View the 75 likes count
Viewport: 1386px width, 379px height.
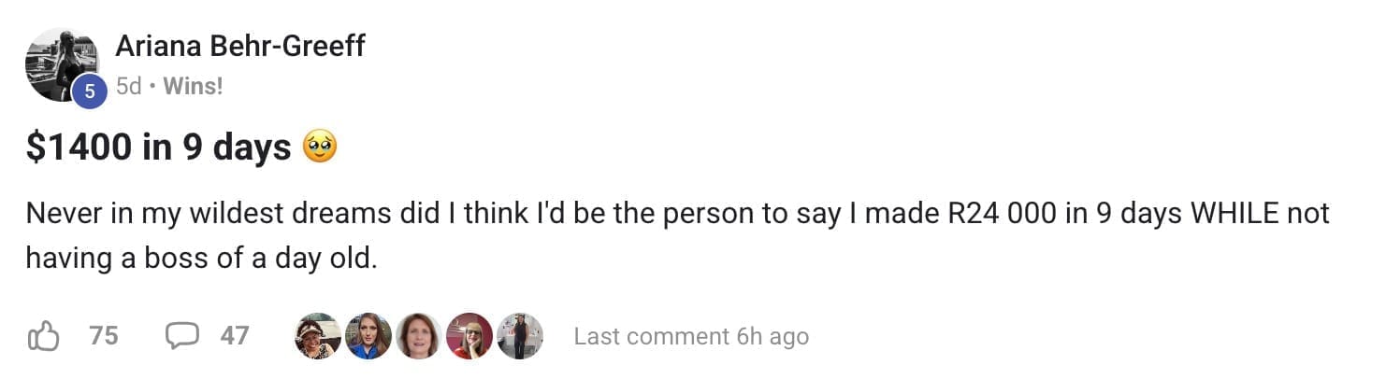(104, 336)
